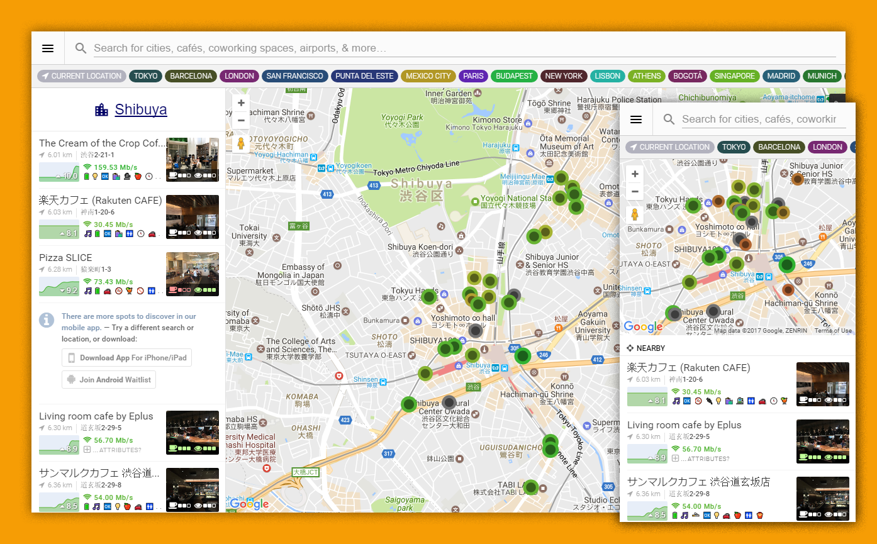
Task: Click the coffee cup icon on Pizza SLICE thumbnail
Action: pyautogui.click(x=173, y=290)
